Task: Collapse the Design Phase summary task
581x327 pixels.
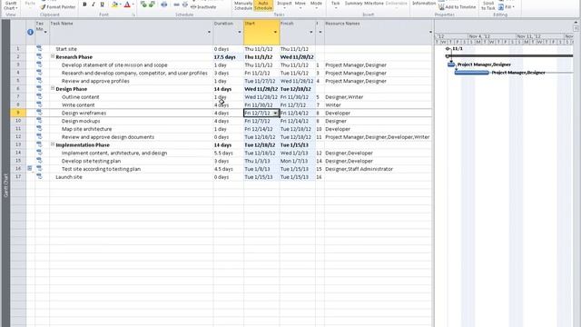Action: click(53, 89)
